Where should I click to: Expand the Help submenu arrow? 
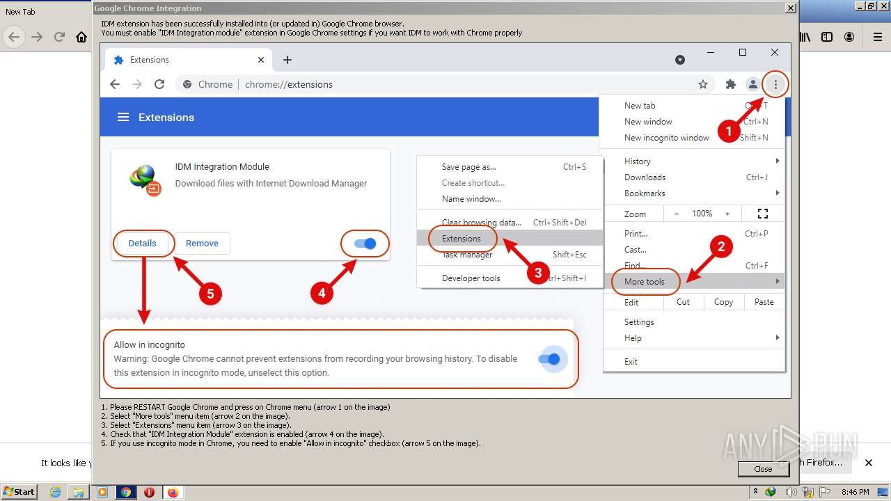pos(778,338)
